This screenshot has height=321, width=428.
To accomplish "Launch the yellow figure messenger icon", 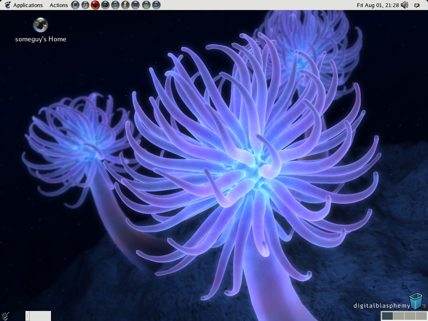I will point(125,5).
